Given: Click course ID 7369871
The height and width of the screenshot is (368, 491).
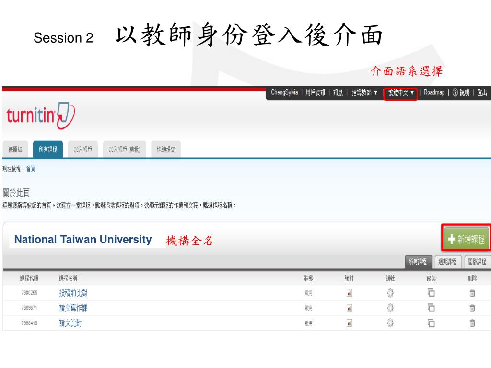Looking at the screenshot, I should (x=29, y=308).
